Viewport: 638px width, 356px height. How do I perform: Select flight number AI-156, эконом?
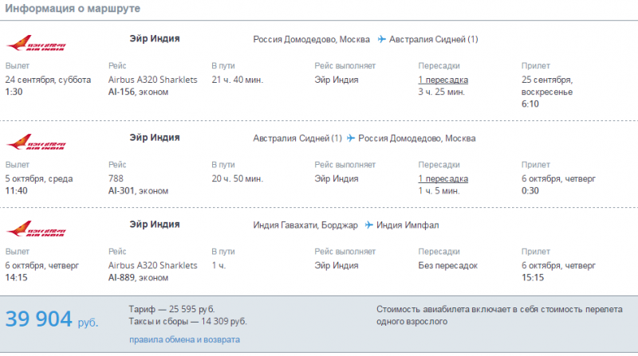pyautogui.click(x=138, y=92)
